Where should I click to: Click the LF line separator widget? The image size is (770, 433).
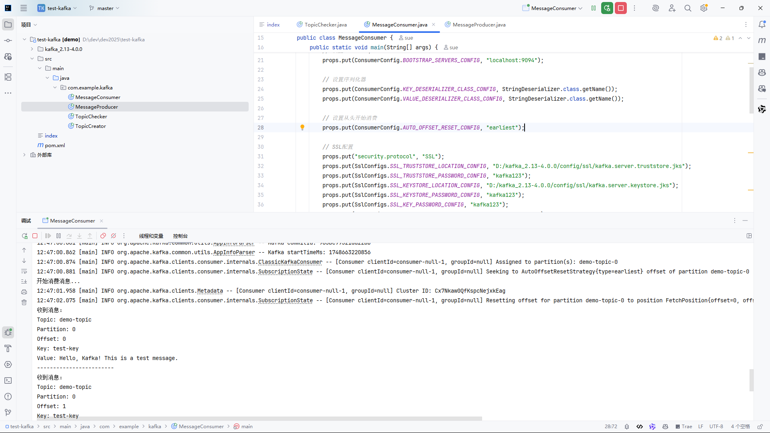701,427
